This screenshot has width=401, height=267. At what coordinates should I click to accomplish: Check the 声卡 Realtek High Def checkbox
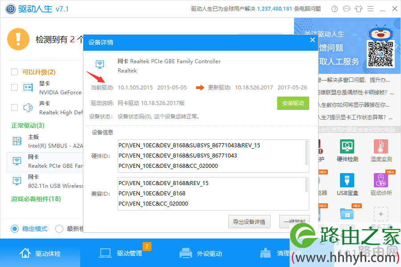point(15,107)
